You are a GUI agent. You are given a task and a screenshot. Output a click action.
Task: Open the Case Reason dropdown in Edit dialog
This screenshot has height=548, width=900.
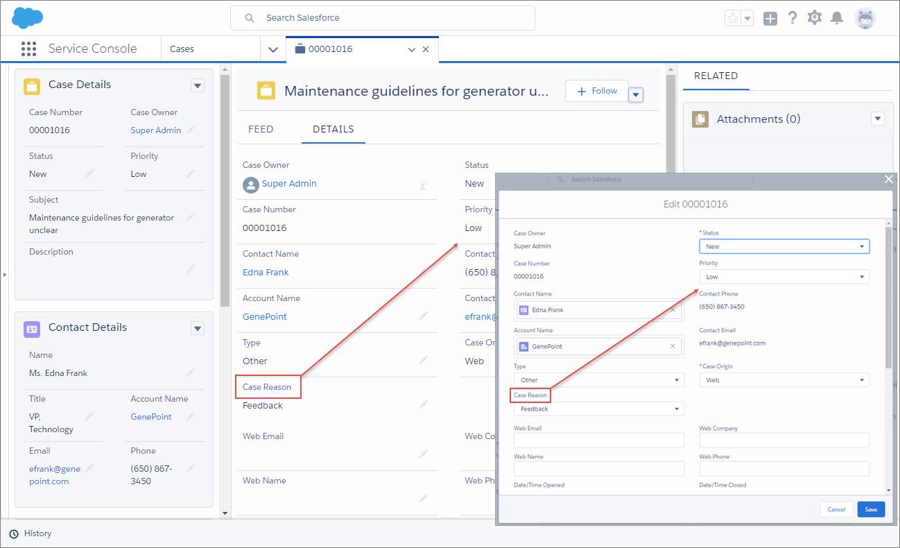[x=599, y=409]
